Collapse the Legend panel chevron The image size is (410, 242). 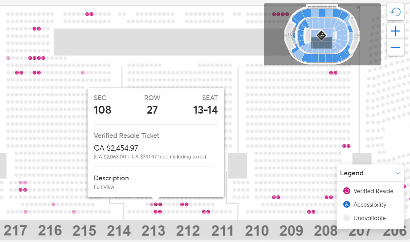[398, 173]
